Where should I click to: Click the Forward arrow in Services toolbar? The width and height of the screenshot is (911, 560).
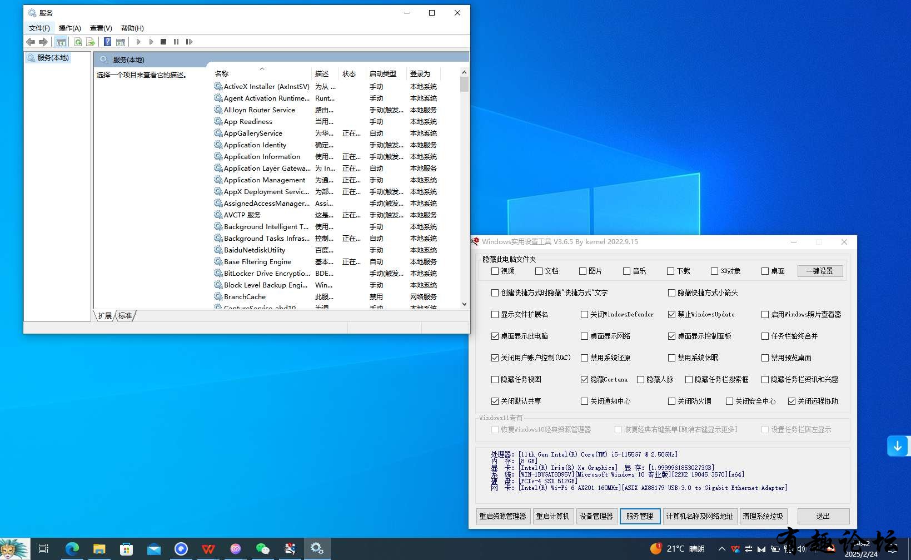43,42
